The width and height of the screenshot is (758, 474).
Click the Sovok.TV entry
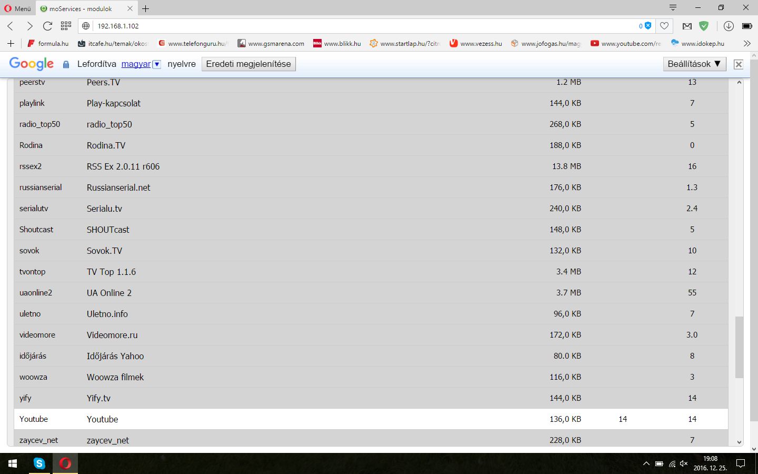(x=104, y=251)
